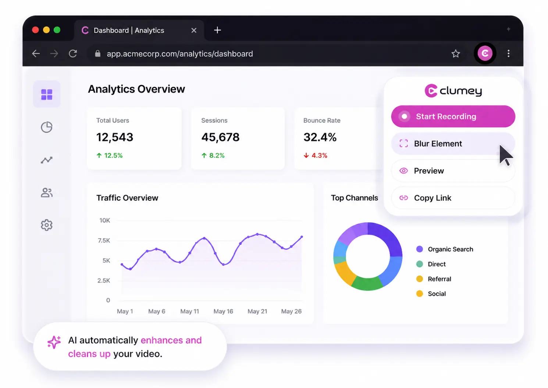Click the Organic Search legend dot
The image size is (548, 388).
click(x=420, y=249)
